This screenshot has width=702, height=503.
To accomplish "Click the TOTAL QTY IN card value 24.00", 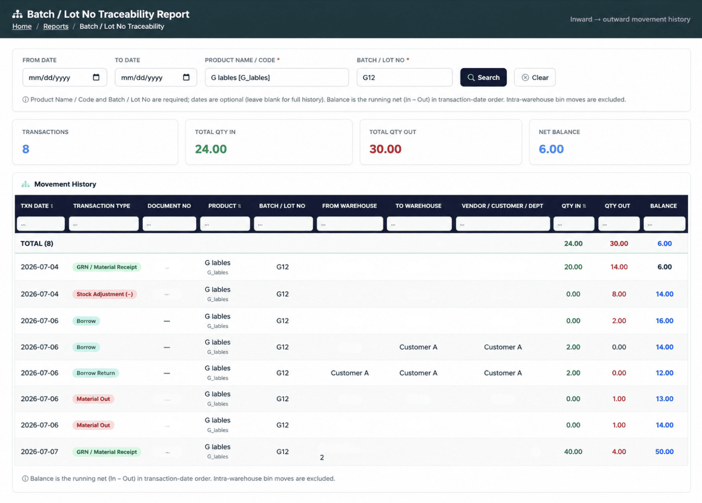I will pos(211,149).
